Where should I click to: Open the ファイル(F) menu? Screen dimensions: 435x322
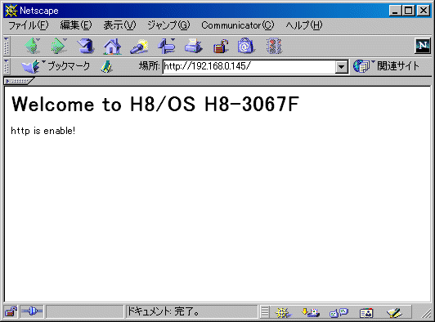coord(29,25)
